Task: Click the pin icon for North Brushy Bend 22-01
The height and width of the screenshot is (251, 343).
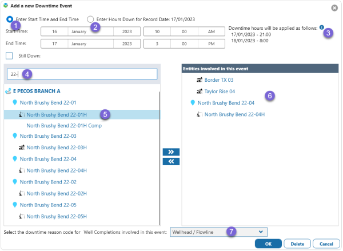Action: click(x=15, y=102)
